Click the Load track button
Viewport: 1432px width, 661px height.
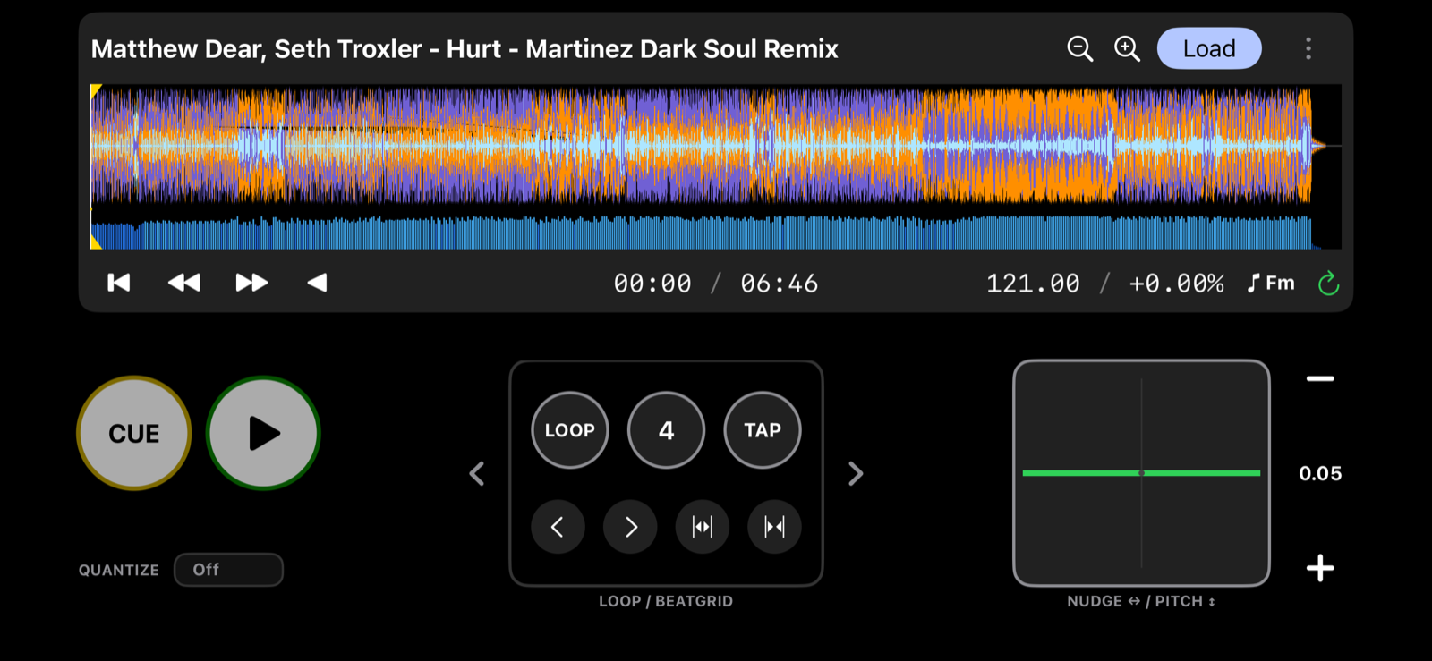coord(1209,48)
